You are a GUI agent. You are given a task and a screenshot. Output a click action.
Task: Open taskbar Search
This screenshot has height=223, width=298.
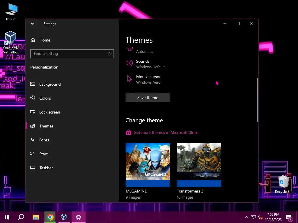click(21, 217)
